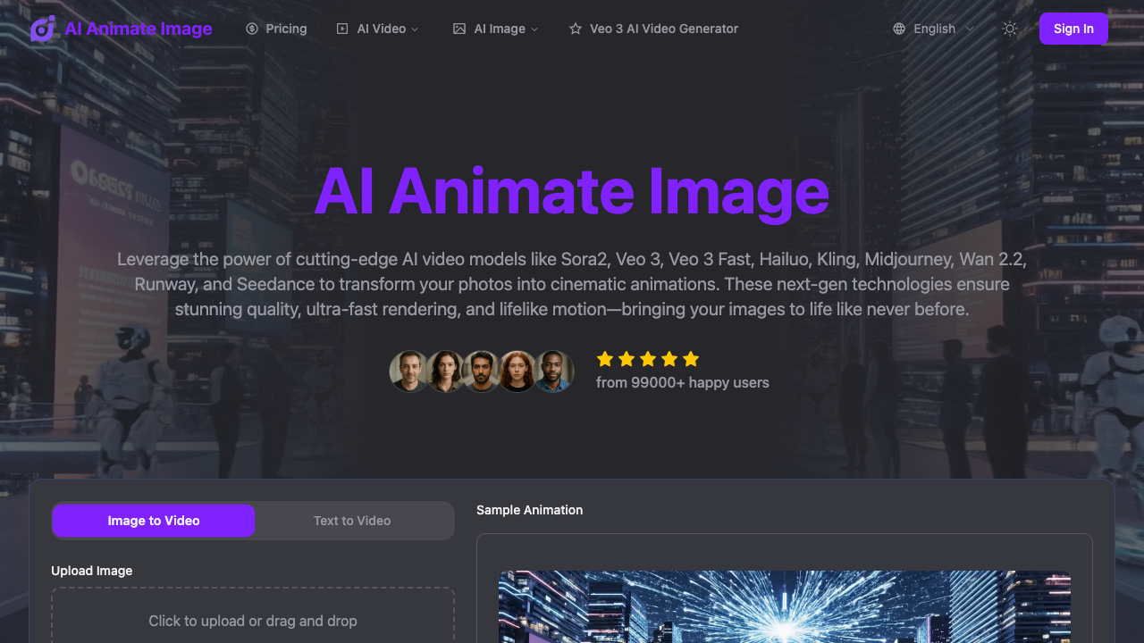The height and width of the screenshot is (643, 1144).
Task: Open the Pricing page
Action: [285, 29]
